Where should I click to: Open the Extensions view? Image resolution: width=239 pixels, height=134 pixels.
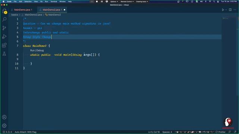tap(4, 45)
